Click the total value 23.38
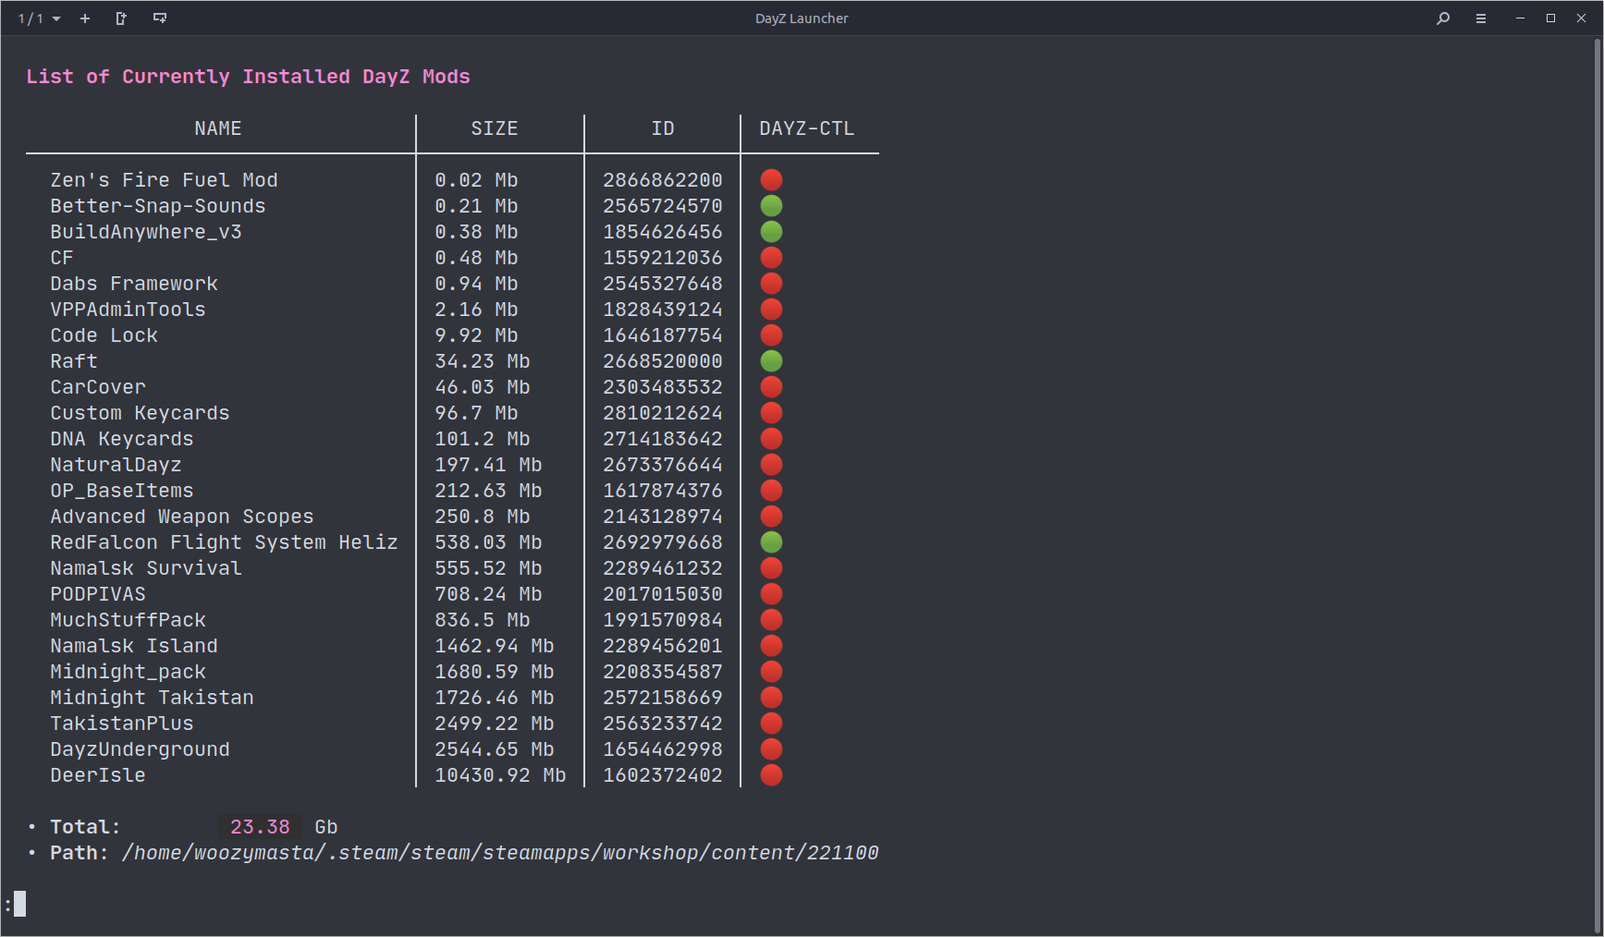The image size is (1604, 937). tap(260, 827)
